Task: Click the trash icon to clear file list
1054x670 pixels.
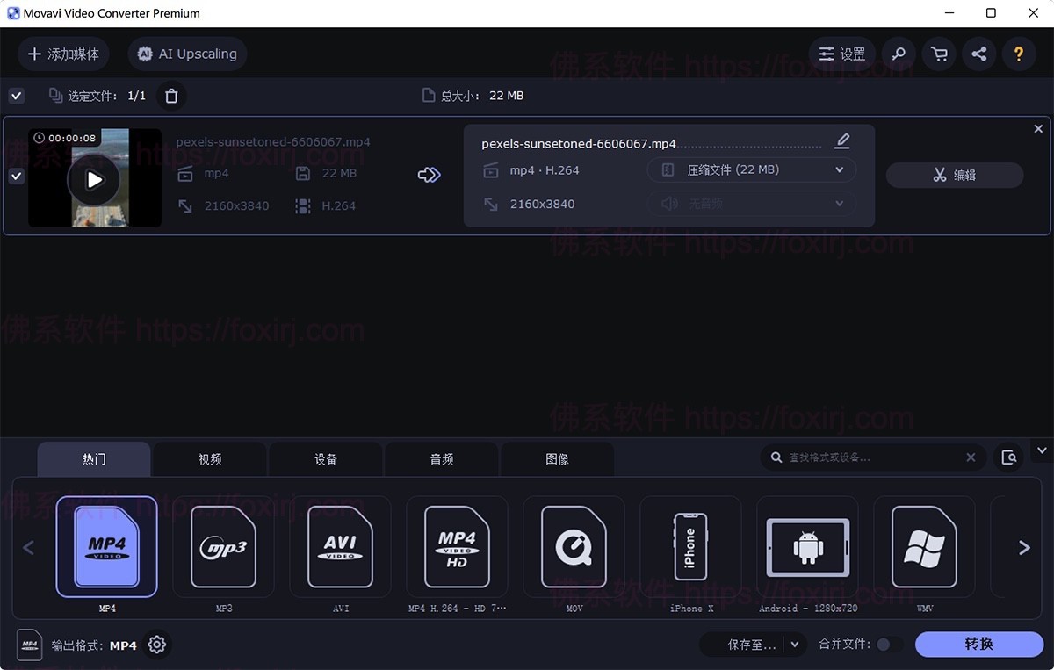Action: 170,95
